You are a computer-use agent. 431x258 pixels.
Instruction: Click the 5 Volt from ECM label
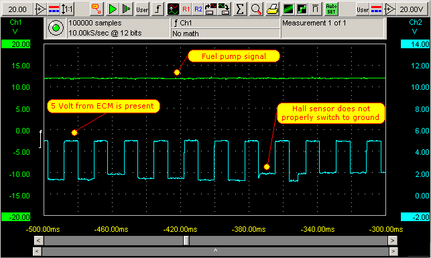click(x=103, y=106)
